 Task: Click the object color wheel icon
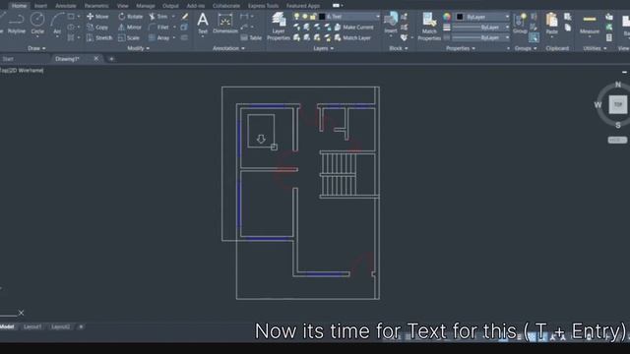pyautogui.click(x=447, y=17)
